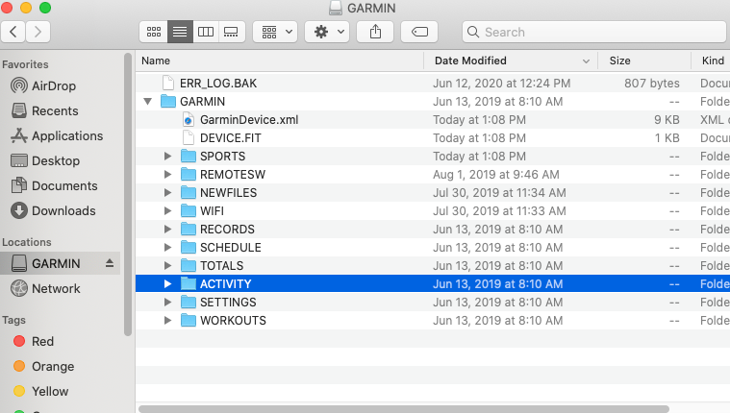The height and width of the screenshot is (413, 730).
Task: Expand the RECORDS folder
Action: [x=167, y=230]
